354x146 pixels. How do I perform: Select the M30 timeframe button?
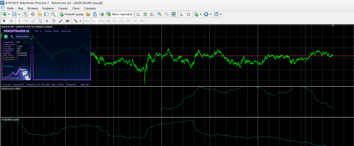point(108,21)
